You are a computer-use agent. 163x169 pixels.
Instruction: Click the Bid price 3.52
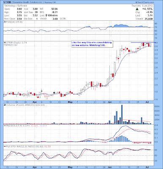coord(35,16)
